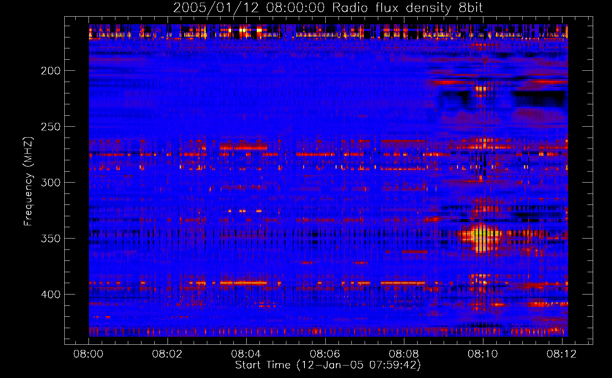Click the bright yellow burst near 350 MHz at 08:10
The image size is (612, 378).
coord(480,237)
